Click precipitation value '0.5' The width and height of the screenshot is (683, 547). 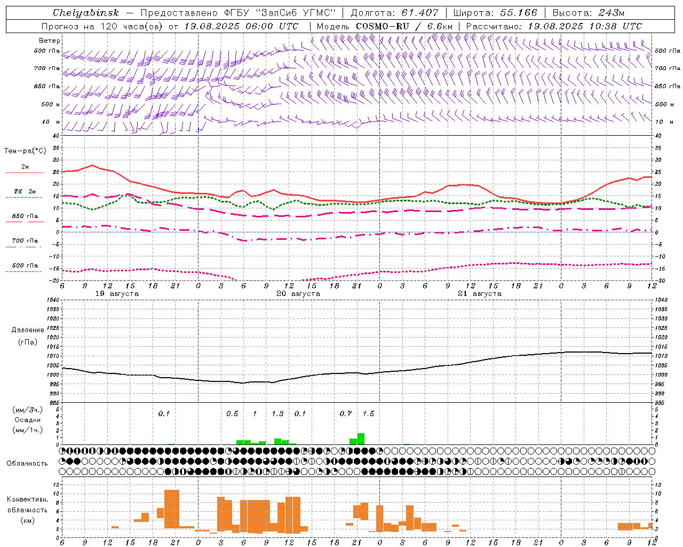pyautogui.click(x=232, y=414)
